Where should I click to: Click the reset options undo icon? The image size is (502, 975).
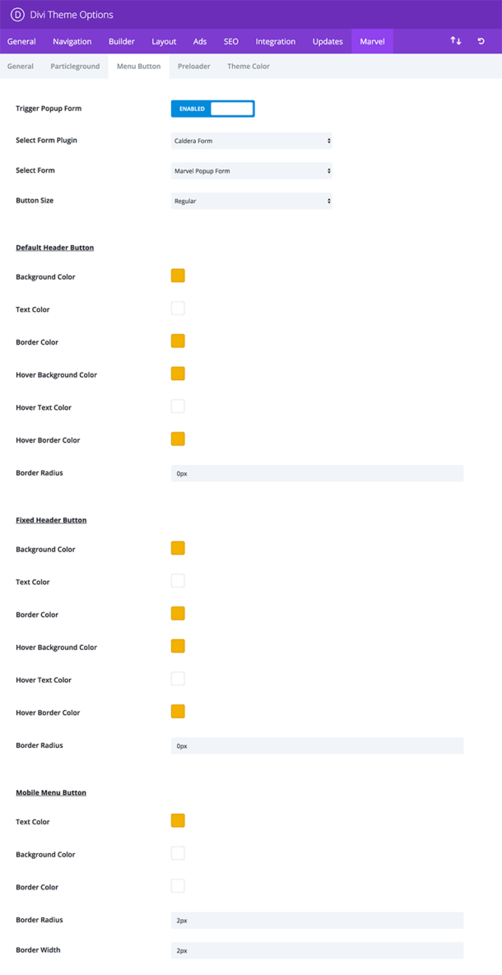point(481,41)
